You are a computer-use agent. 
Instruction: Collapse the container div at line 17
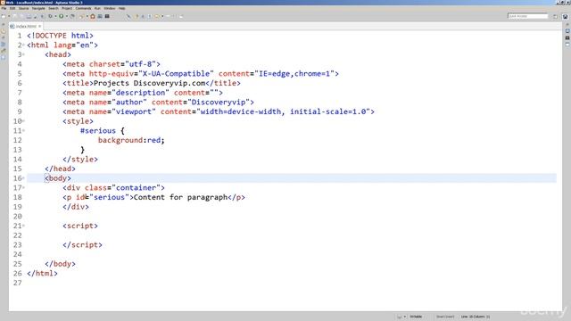click(x=24, y=188)
